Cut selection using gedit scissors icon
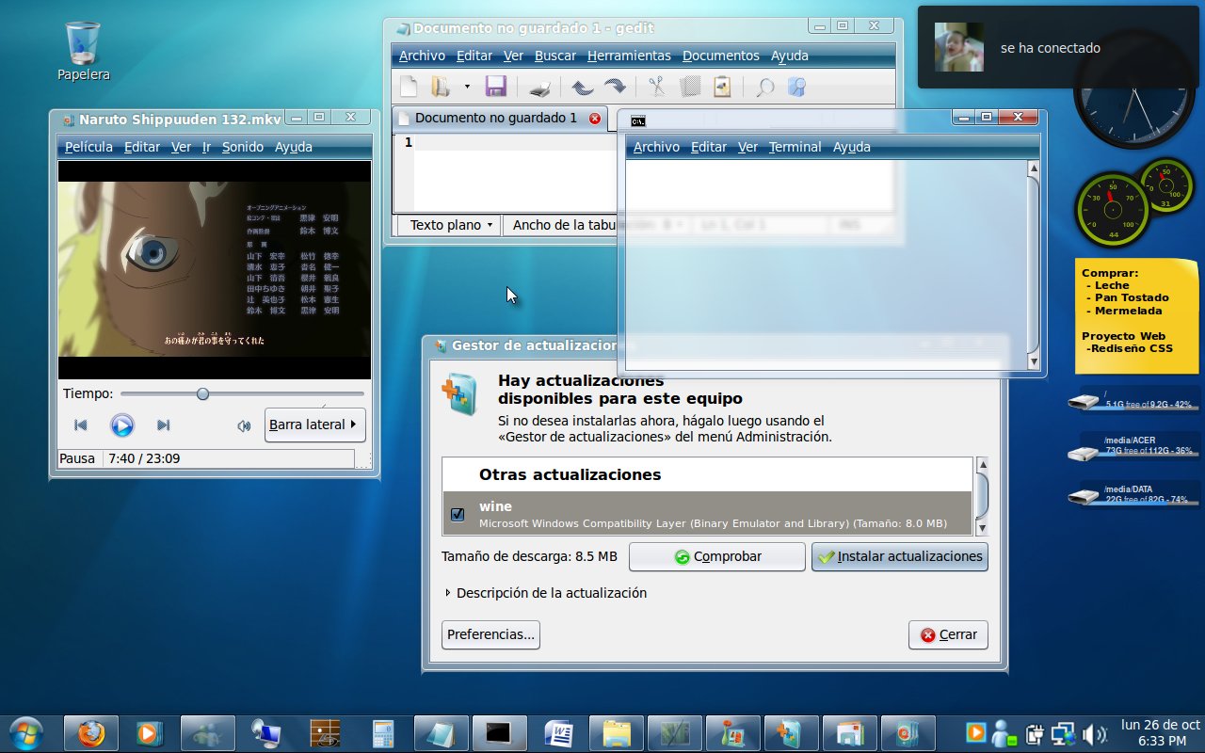Viewport: 1205px width, 753px height. (656, 88)
